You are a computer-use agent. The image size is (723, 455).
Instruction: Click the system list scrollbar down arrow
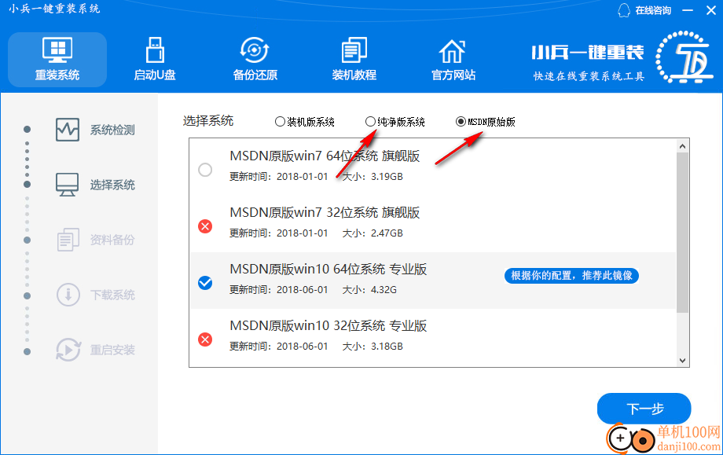(682, 361)
